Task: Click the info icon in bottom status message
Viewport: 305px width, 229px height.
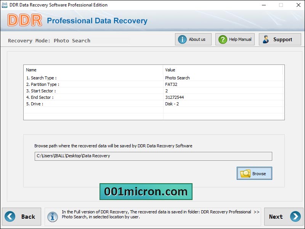Action: click(53, 217)
